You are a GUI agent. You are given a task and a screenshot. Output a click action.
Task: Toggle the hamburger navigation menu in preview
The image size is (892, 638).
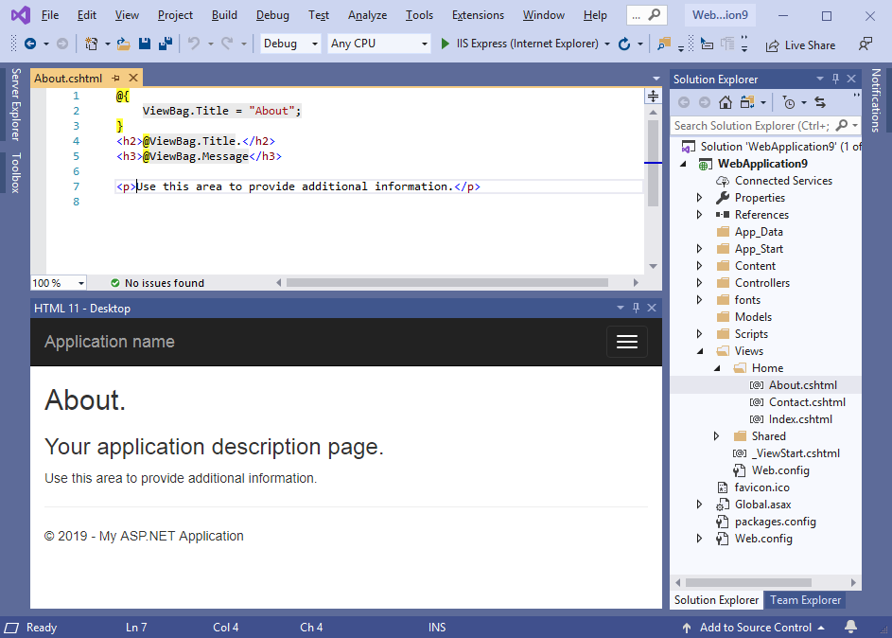click(x=627, y=343)
